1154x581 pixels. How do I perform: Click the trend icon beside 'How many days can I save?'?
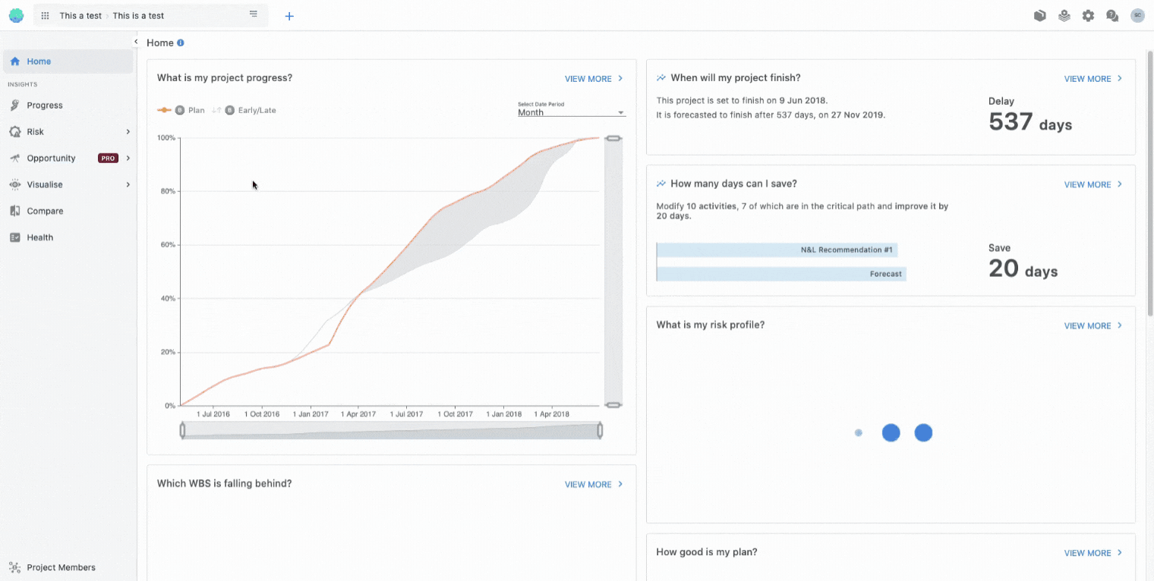pos(661,184)
